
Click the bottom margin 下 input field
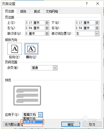[85, 23]
